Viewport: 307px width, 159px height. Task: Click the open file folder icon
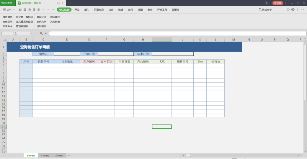tap(20, 10)
